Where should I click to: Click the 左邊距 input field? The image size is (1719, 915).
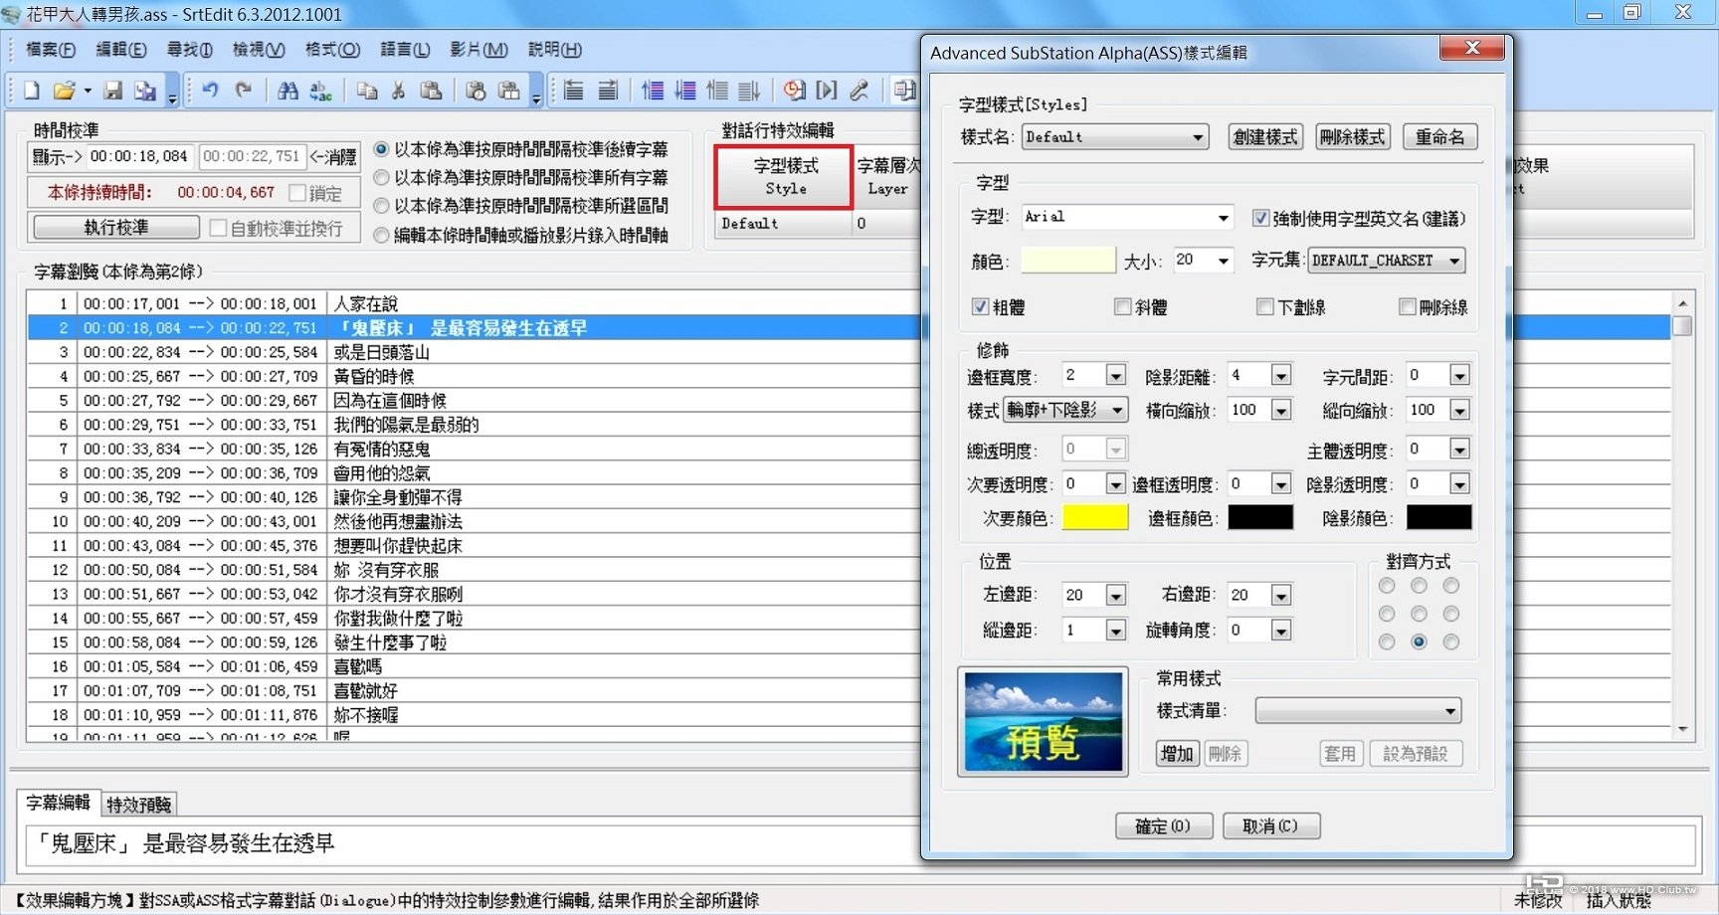(x=1083, y=595)
